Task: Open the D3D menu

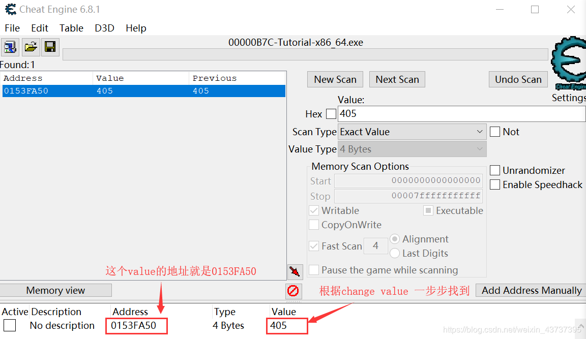Action: click(x=104, y=28)
